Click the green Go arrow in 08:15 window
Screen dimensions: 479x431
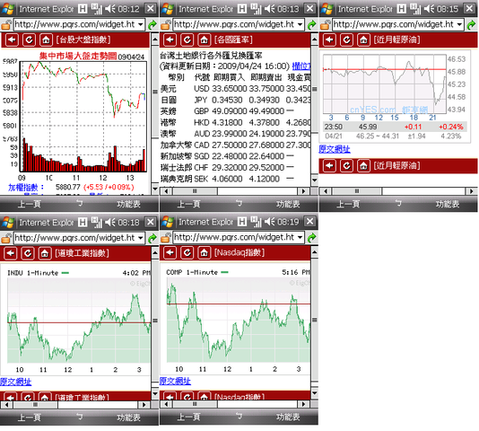pos(472,24)
